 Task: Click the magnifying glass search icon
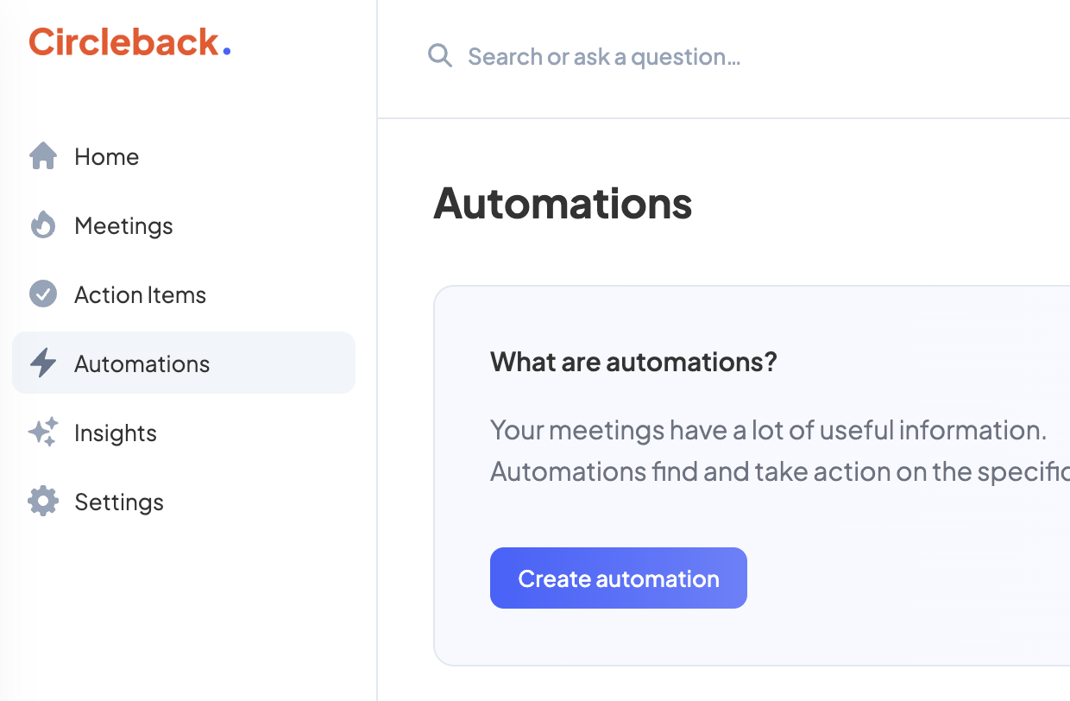pos(440,57)
